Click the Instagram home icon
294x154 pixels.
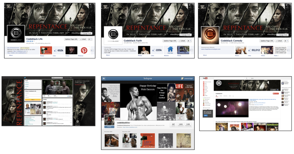pyautogui.click(x=103, y=78)
